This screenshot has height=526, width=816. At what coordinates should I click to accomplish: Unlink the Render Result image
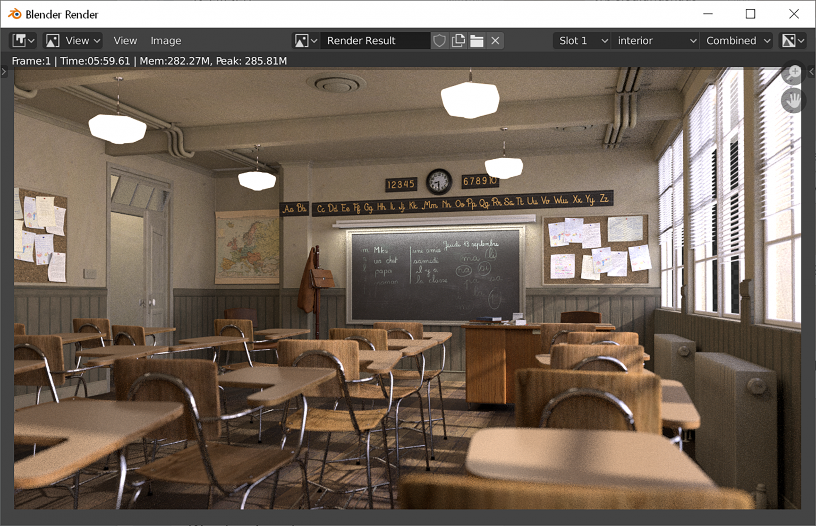[495, 41]
